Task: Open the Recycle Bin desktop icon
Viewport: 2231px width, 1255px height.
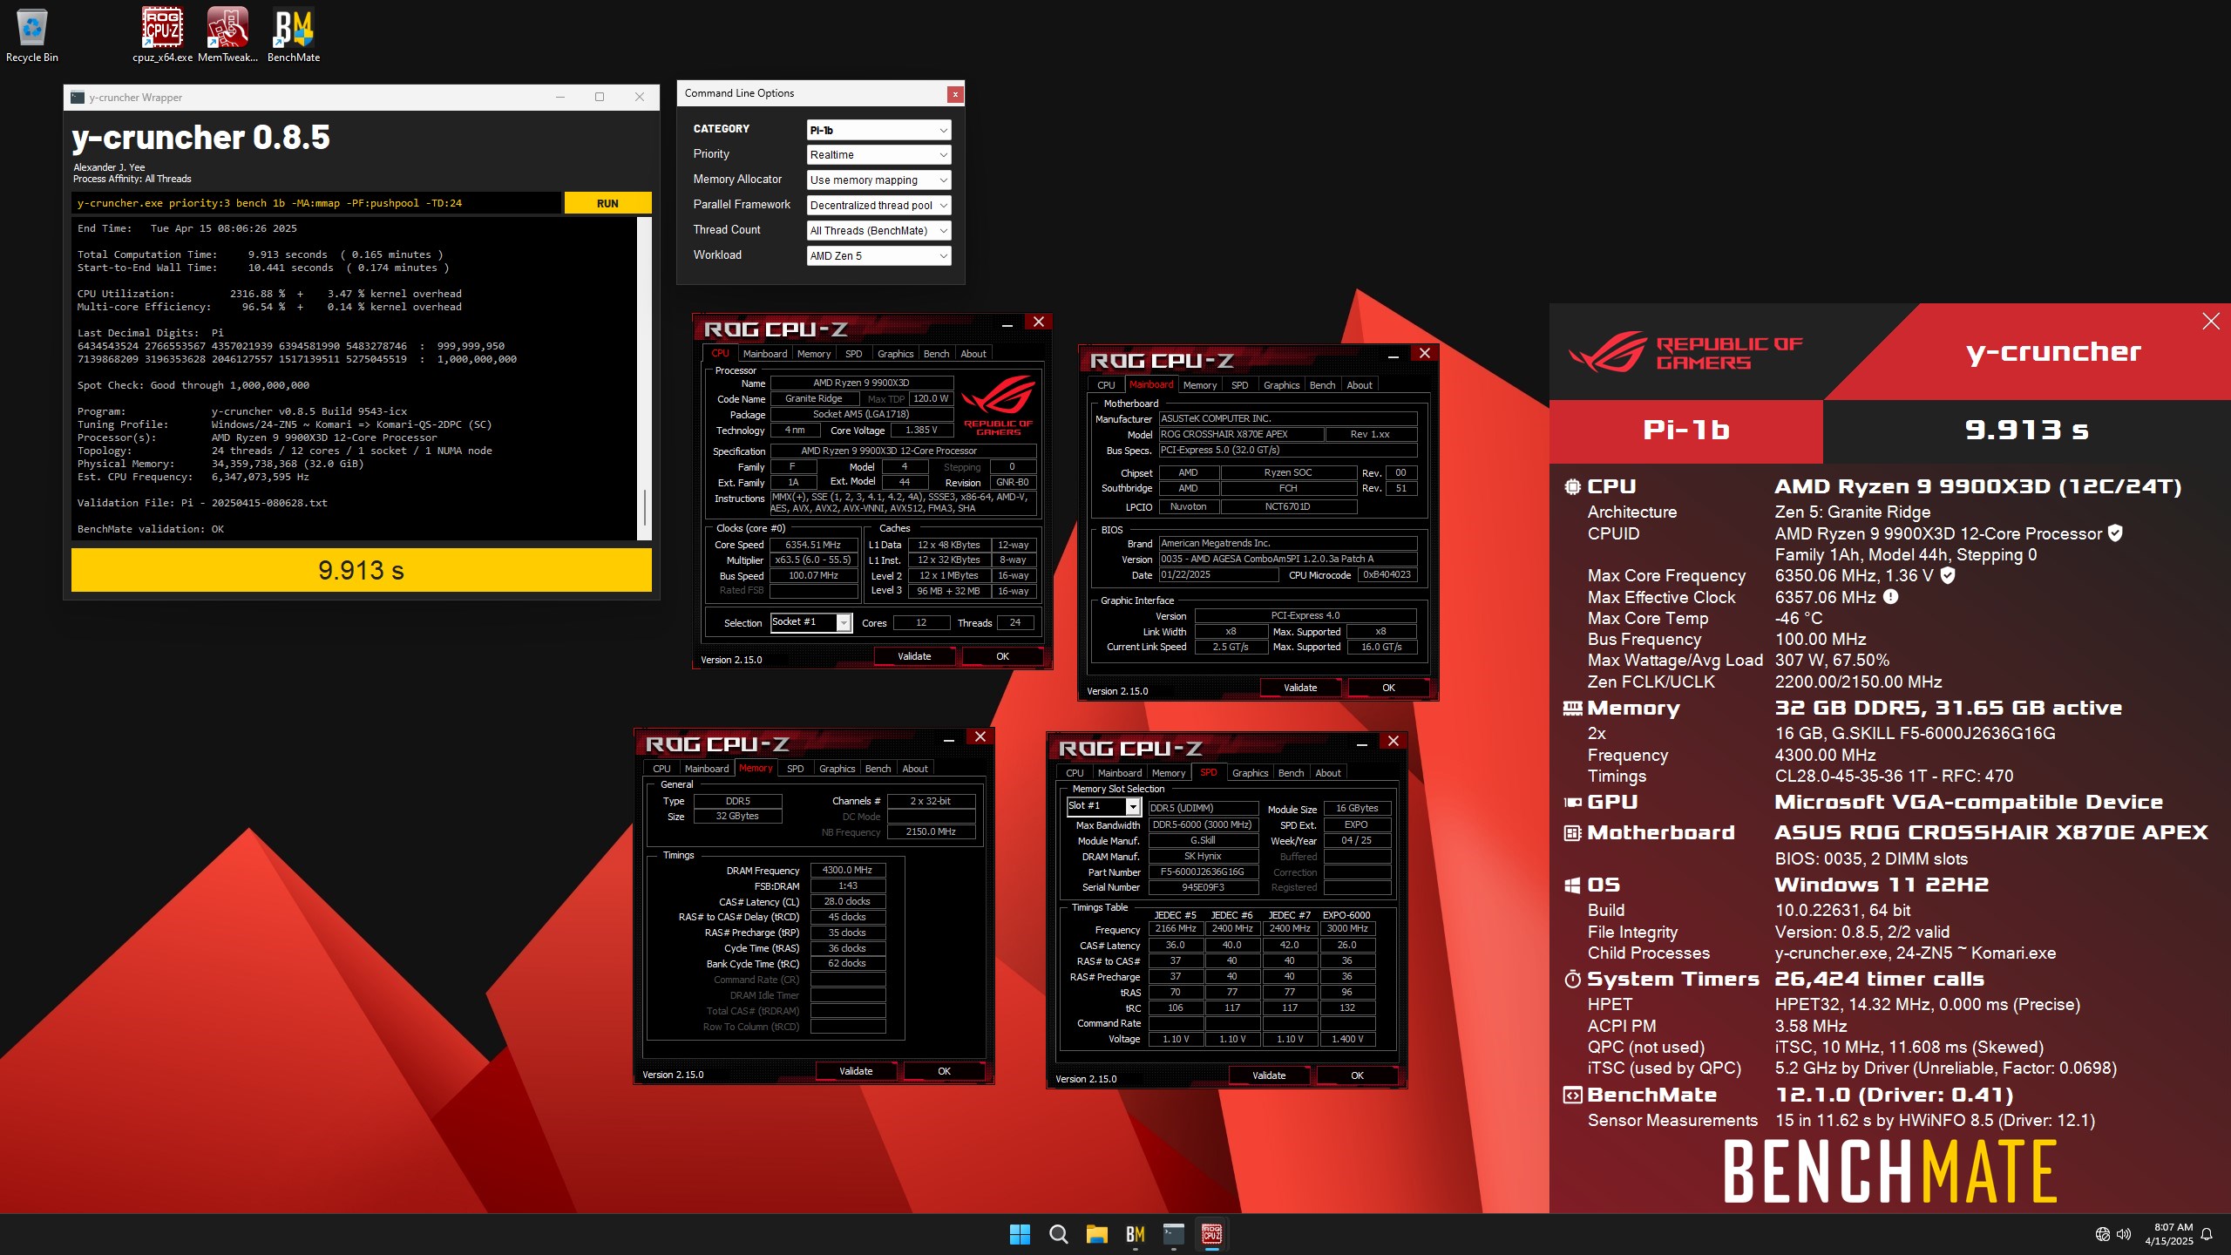Action: (x=32, y=35)
